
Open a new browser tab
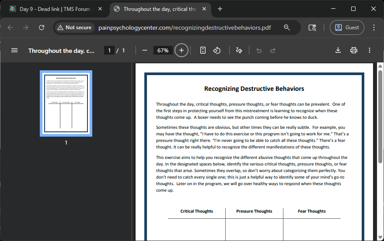(220, 9)
